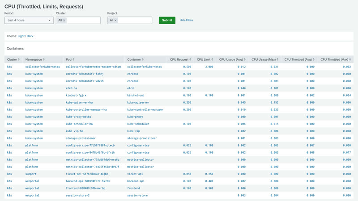Viewport: 358px width, 201px height.
Task: Open pod kube-proxy-ndt8s
Action: tap(79, 117)
